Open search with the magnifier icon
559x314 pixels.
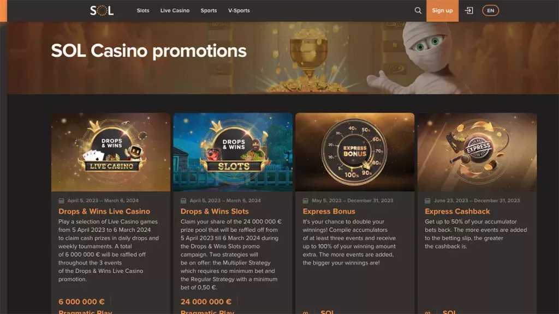click(x=418, y=11)
